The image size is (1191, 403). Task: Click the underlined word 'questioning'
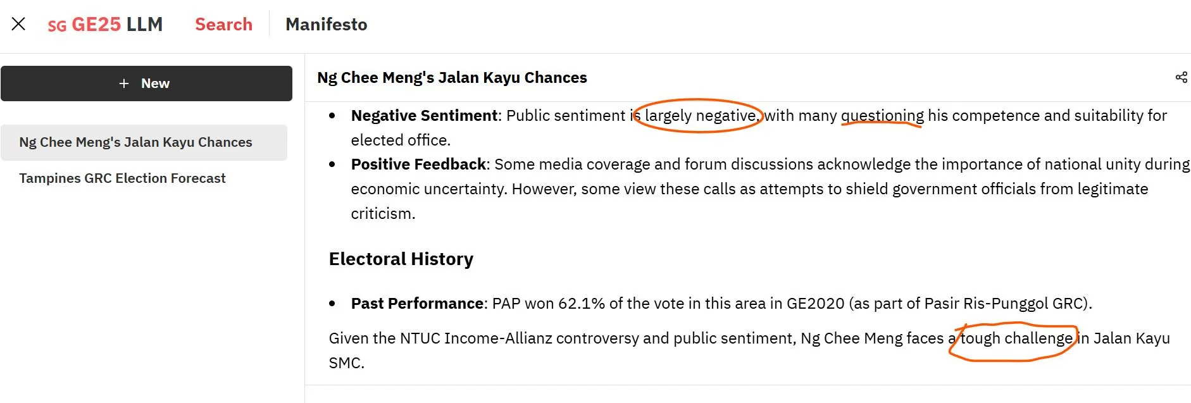click(x=882, y=116)
